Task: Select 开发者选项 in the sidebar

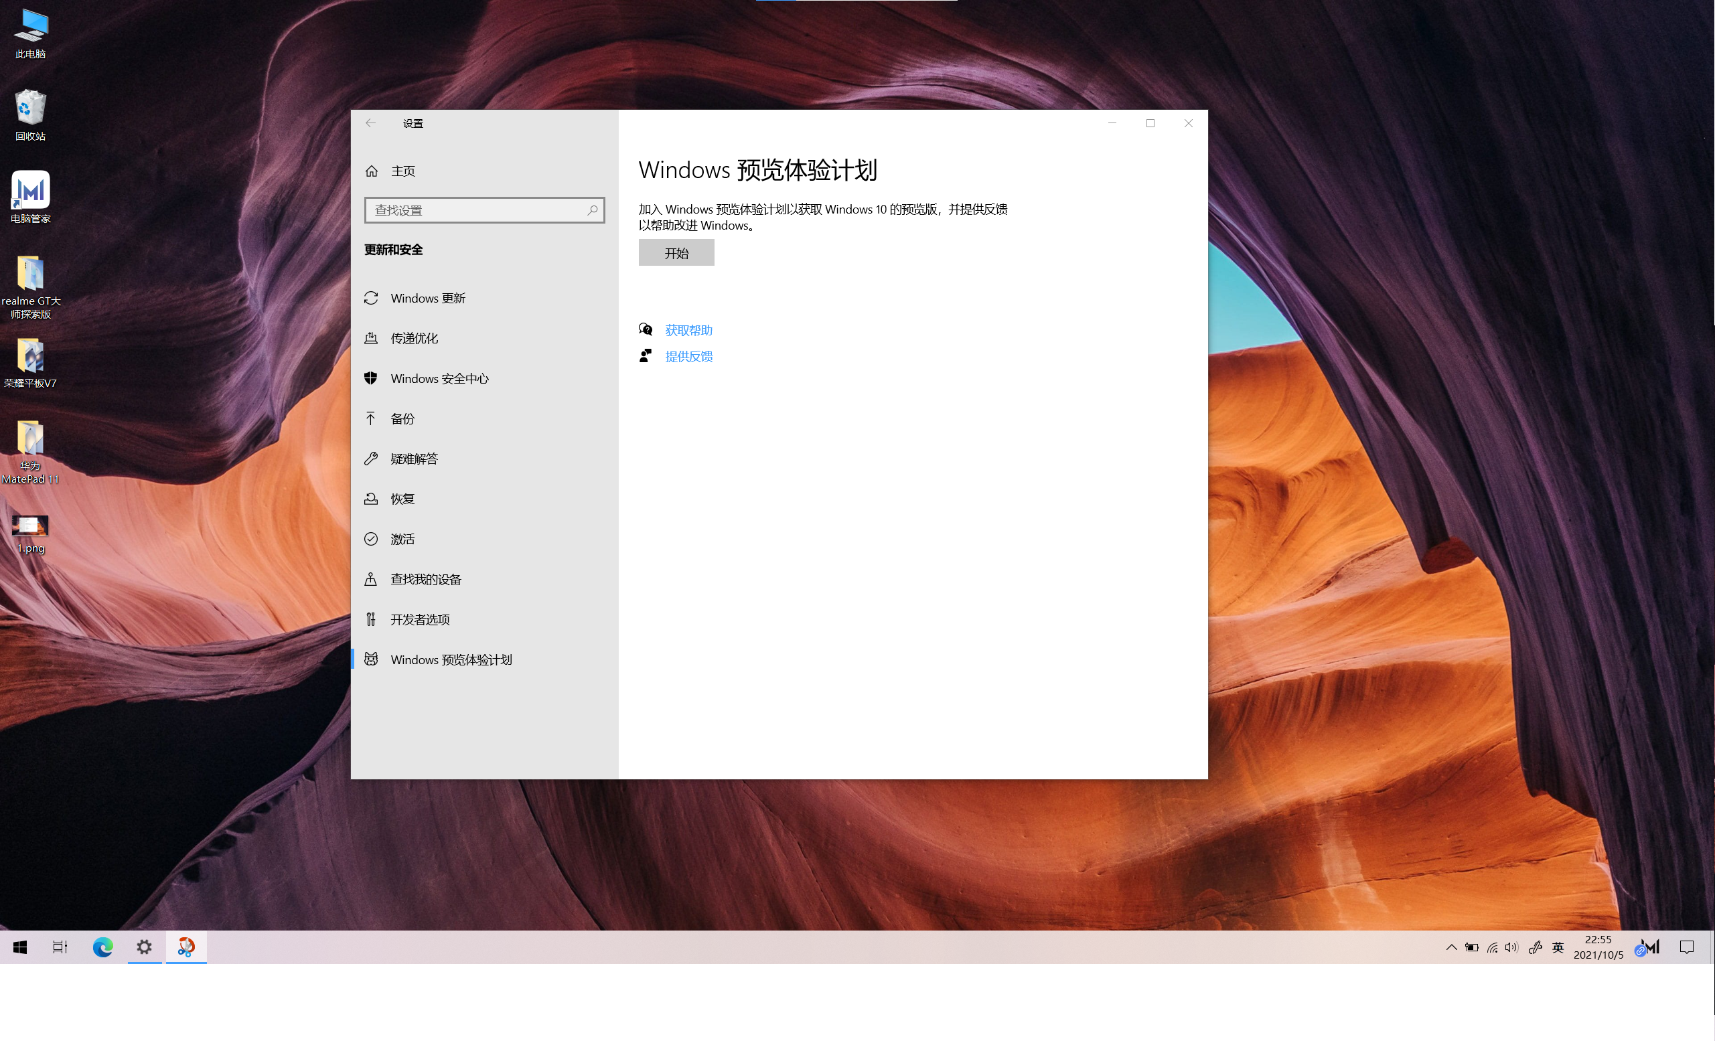Action: [484, 619]
